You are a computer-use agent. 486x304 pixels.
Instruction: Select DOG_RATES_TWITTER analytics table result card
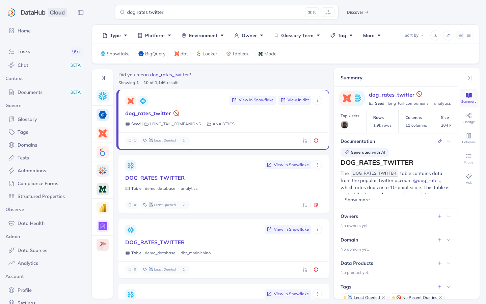[x=223, y=184]
